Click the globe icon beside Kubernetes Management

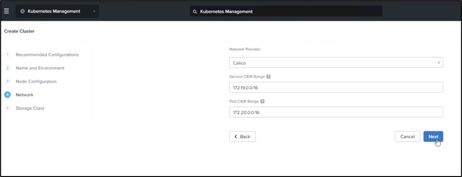(x=23, y=11)
